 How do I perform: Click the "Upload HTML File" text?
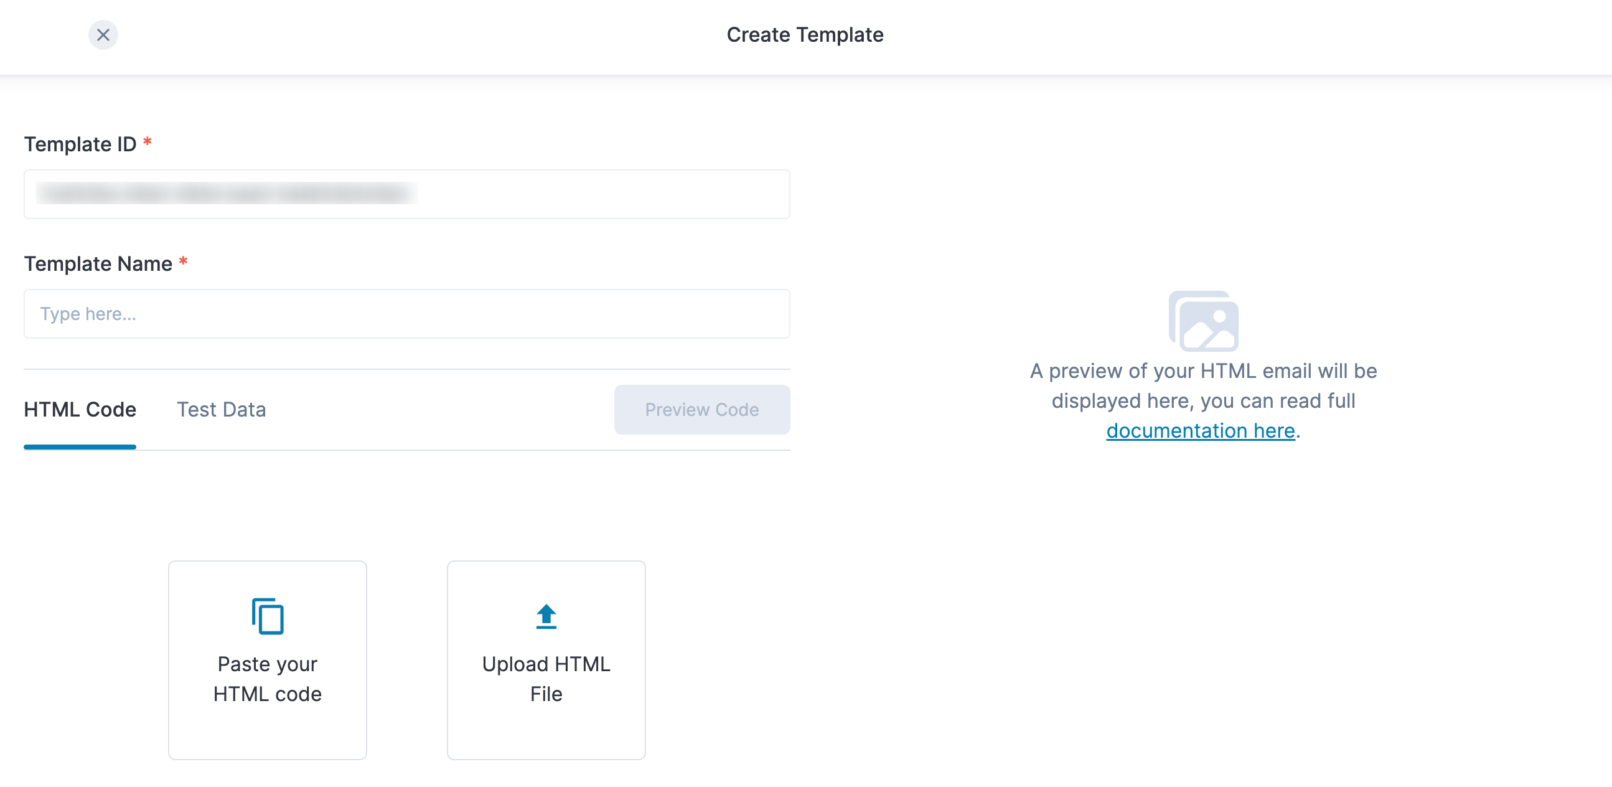point(546,679)
